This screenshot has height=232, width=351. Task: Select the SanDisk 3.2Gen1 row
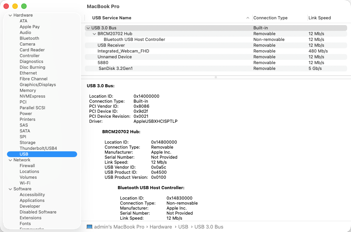[216, 69]
